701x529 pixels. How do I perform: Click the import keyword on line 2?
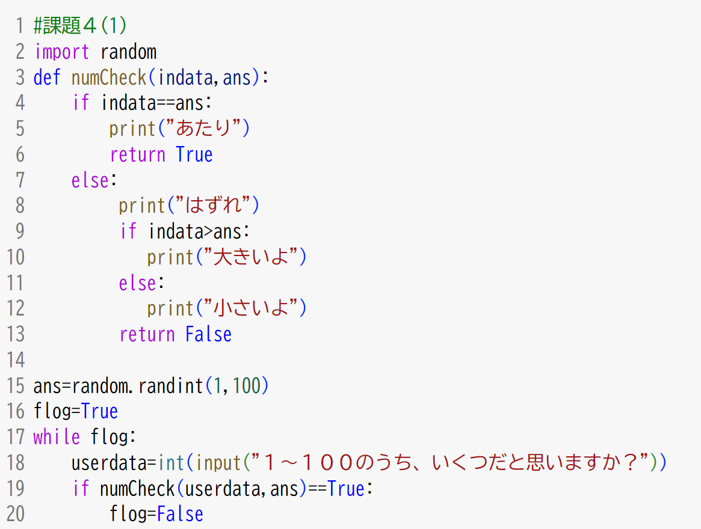(x=61, y=52)
